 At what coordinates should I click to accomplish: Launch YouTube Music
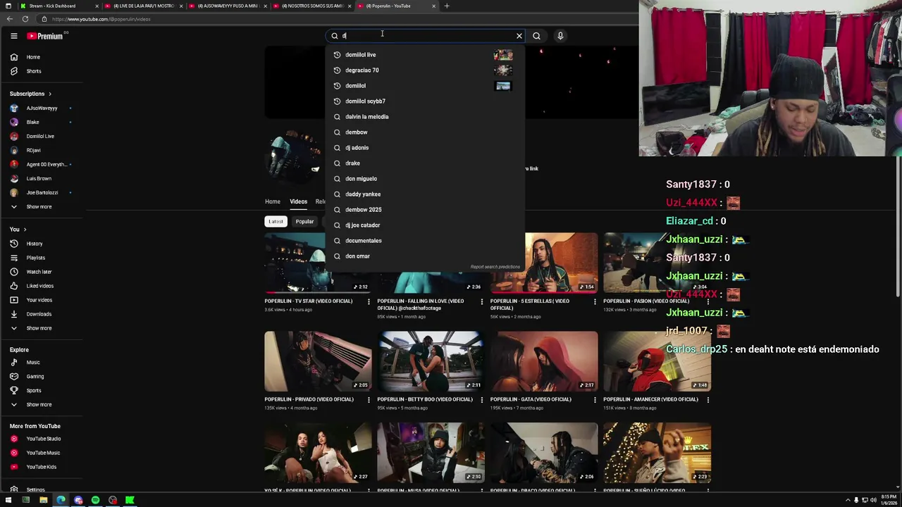click(x=42, y=453)
